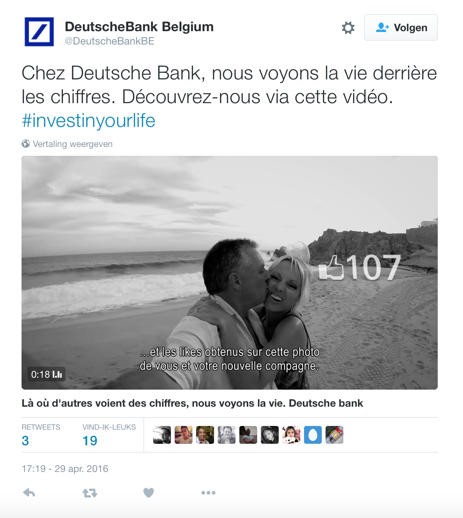Open more options with three dots icon

click(208, 493)
